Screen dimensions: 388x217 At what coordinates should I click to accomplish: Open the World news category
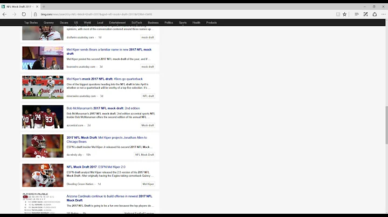(87, 23)
